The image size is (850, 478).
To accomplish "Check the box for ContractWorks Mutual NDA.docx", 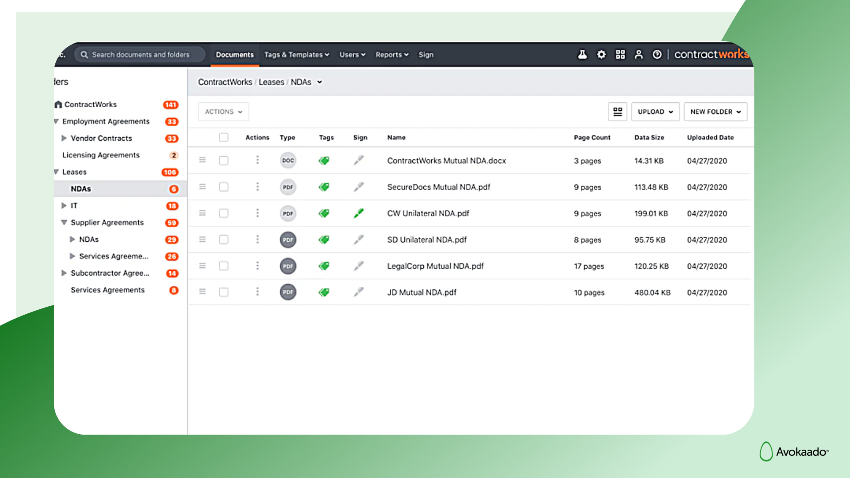I will pyautogui.click(x=224, y=160).
